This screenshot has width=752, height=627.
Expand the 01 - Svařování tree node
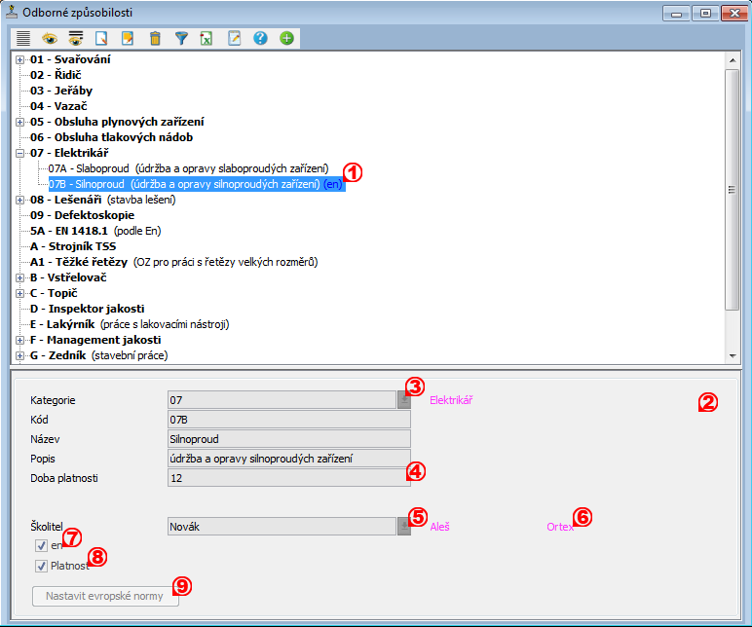pyautogui.click(x=19, y=60)
